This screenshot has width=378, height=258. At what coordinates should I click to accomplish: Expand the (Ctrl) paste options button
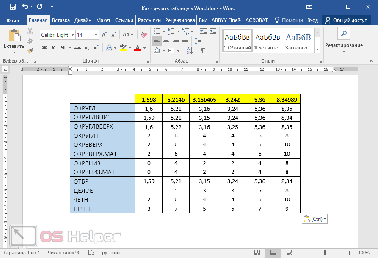tap(315, 219)
